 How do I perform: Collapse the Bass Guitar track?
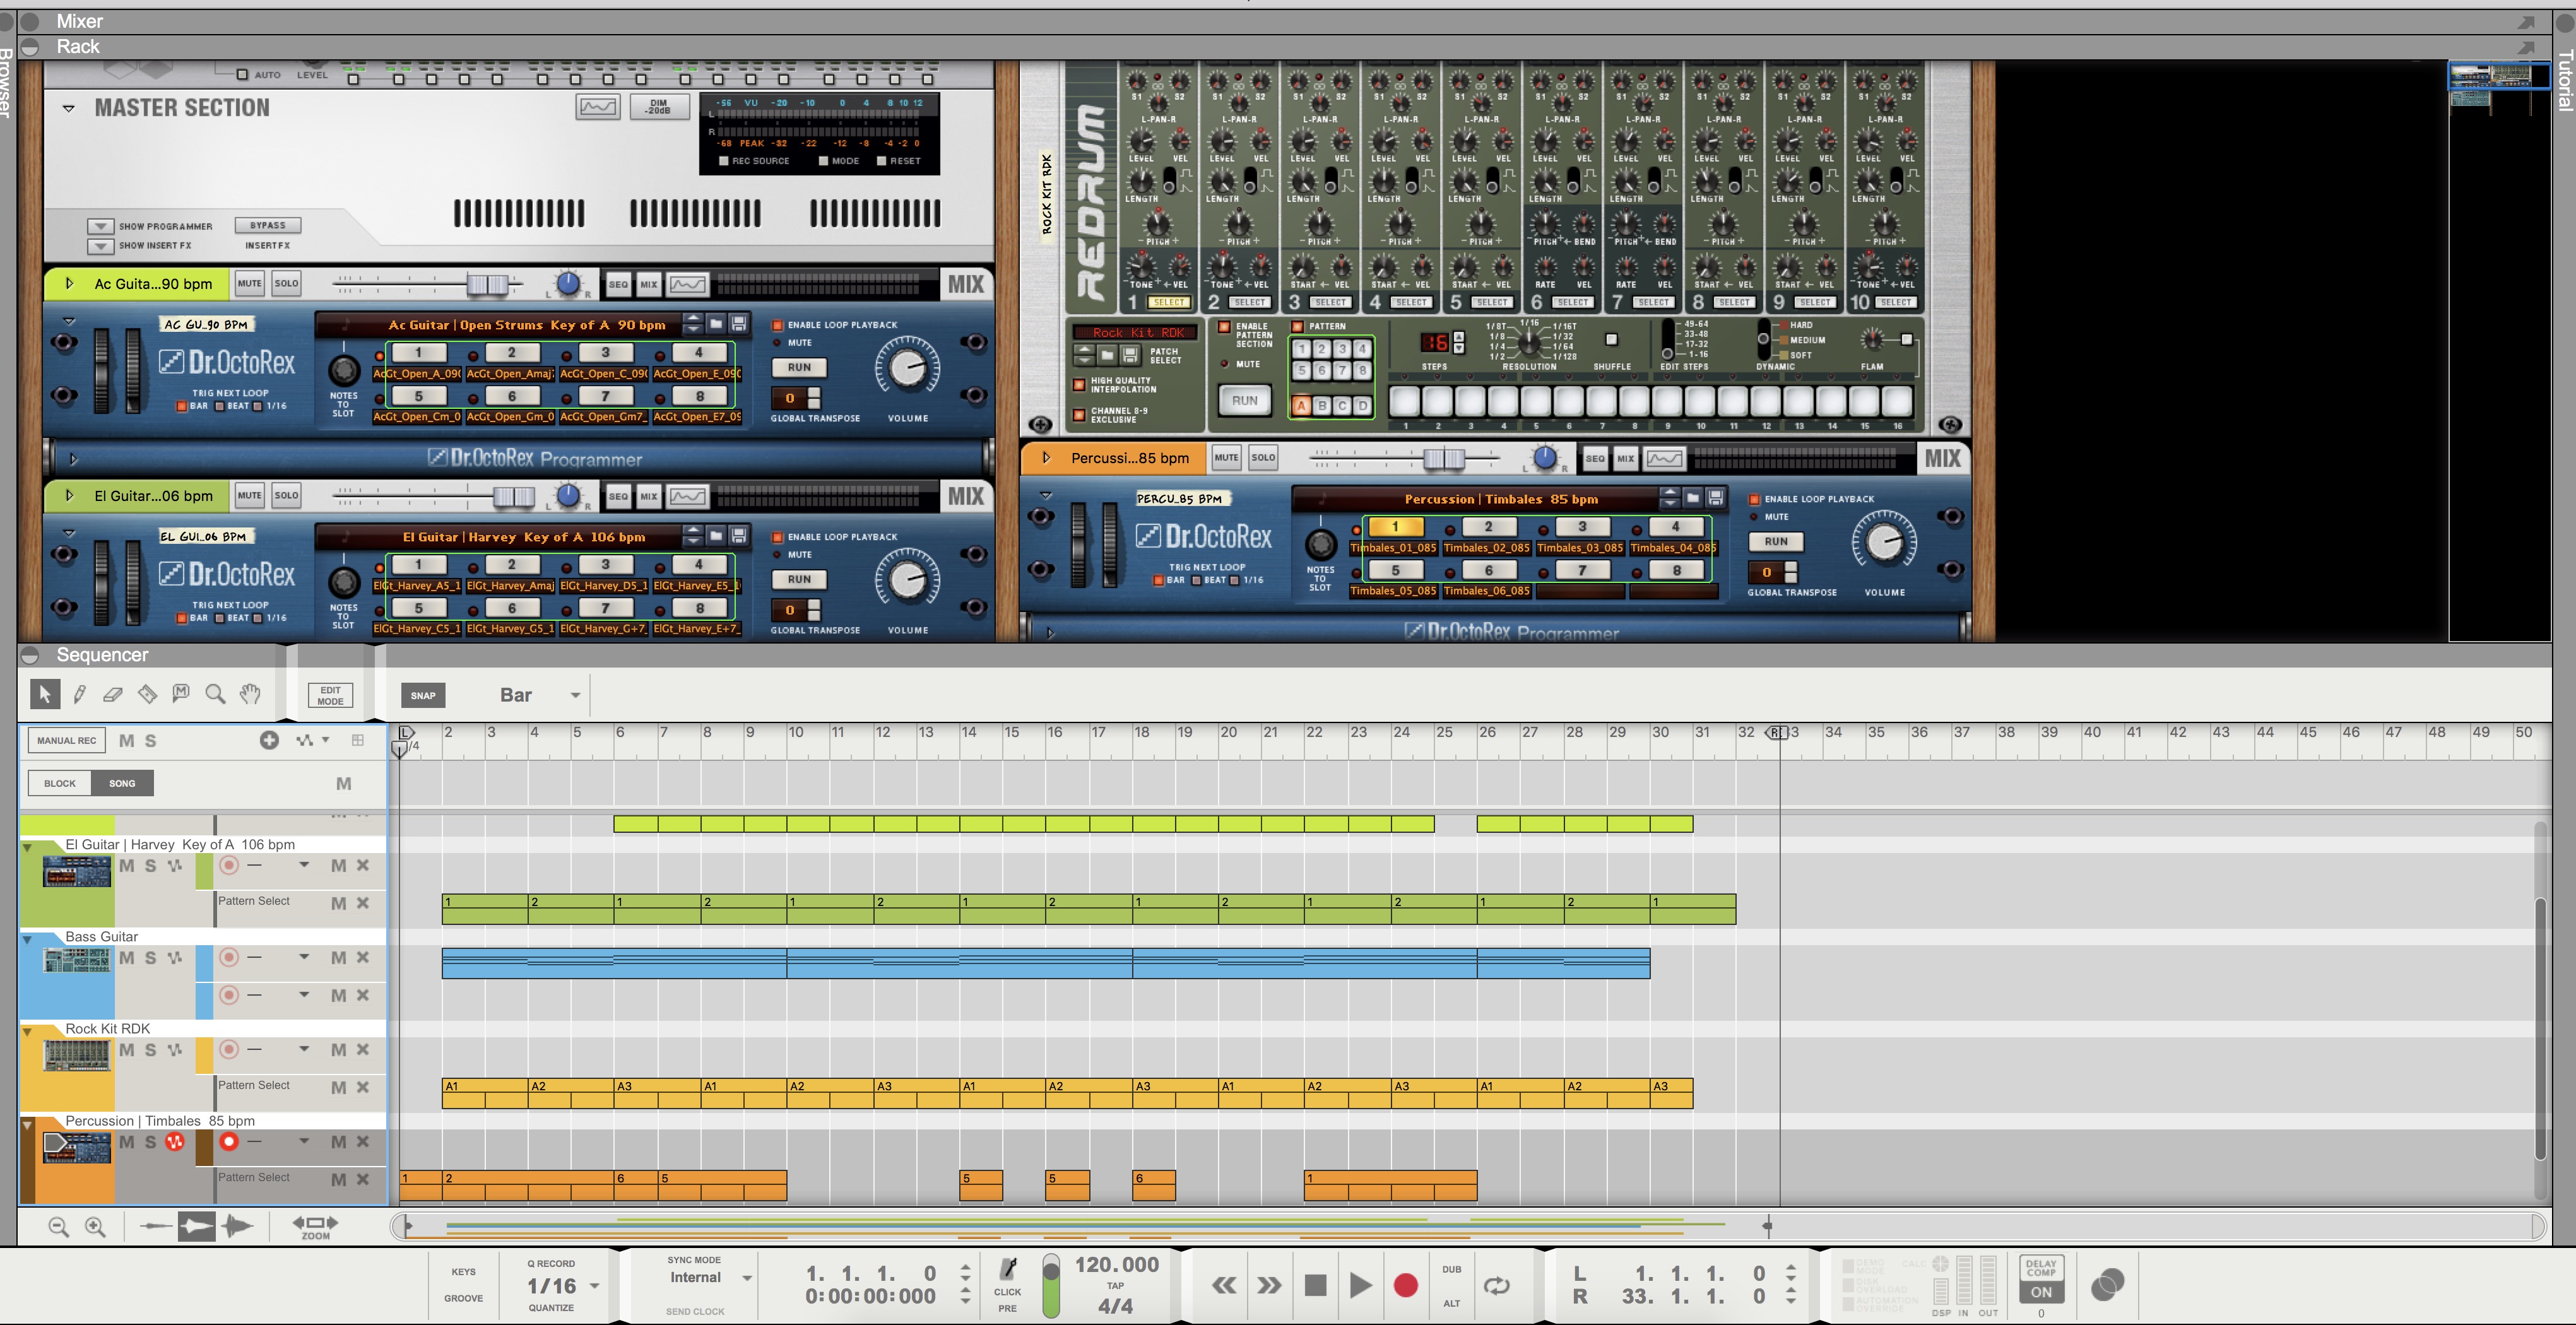27,940
